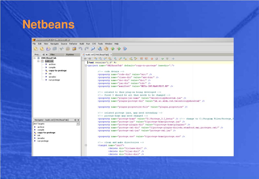259x179 pixels.
Task: Click the New Project toolbar icon
Action: [x=42, y=49]
